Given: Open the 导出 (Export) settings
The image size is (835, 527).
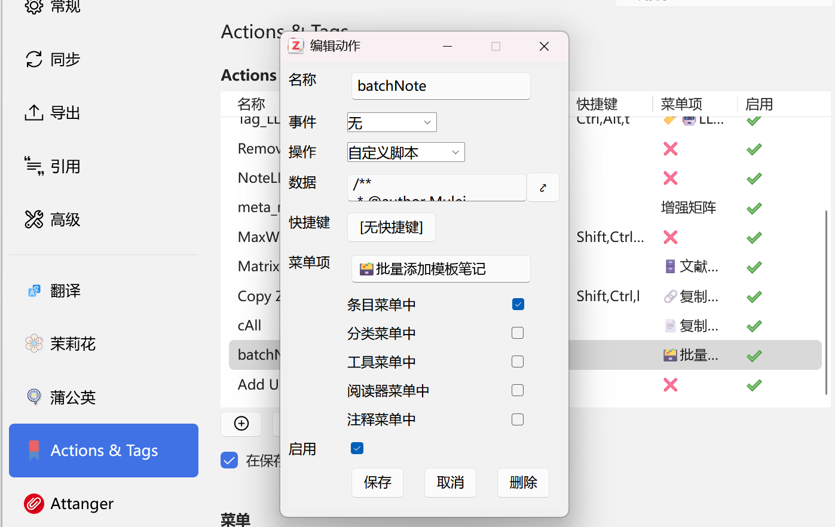Looking at the screenshot, I should (65, 113).
